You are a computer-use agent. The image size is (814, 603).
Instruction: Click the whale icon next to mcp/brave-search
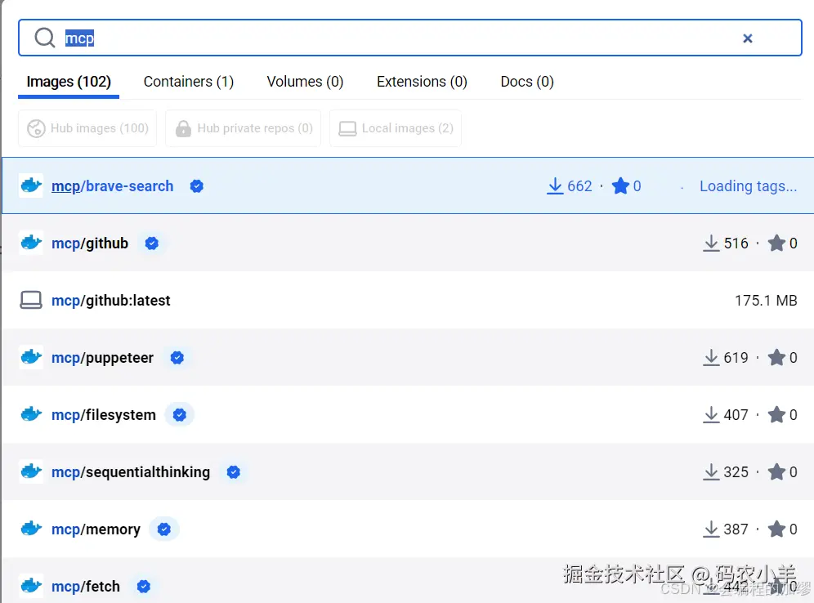coord(31,185)
